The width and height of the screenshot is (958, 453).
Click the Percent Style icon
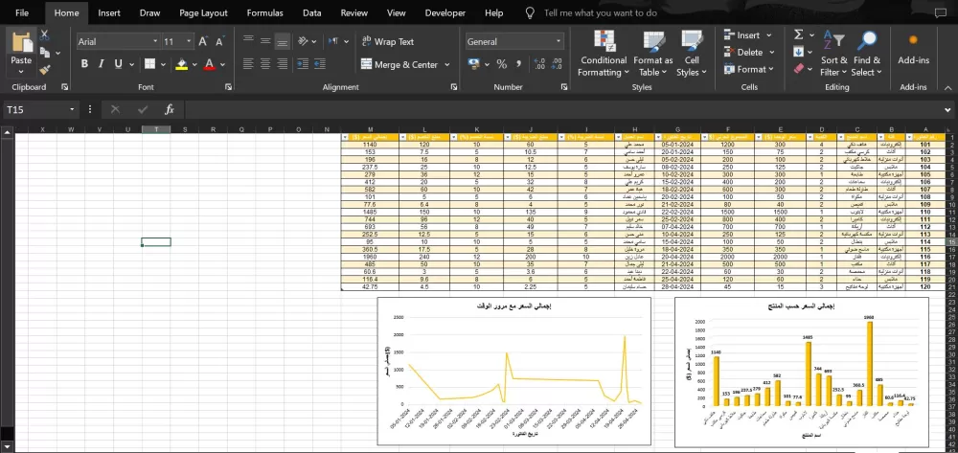(x=502, y=64)
